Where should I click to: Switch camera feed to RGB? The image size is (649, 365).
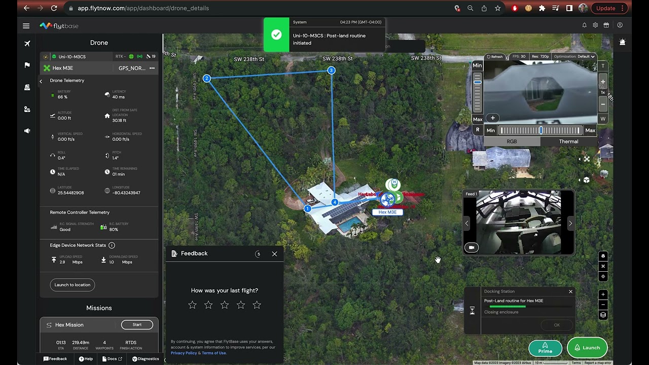(512, 141)
